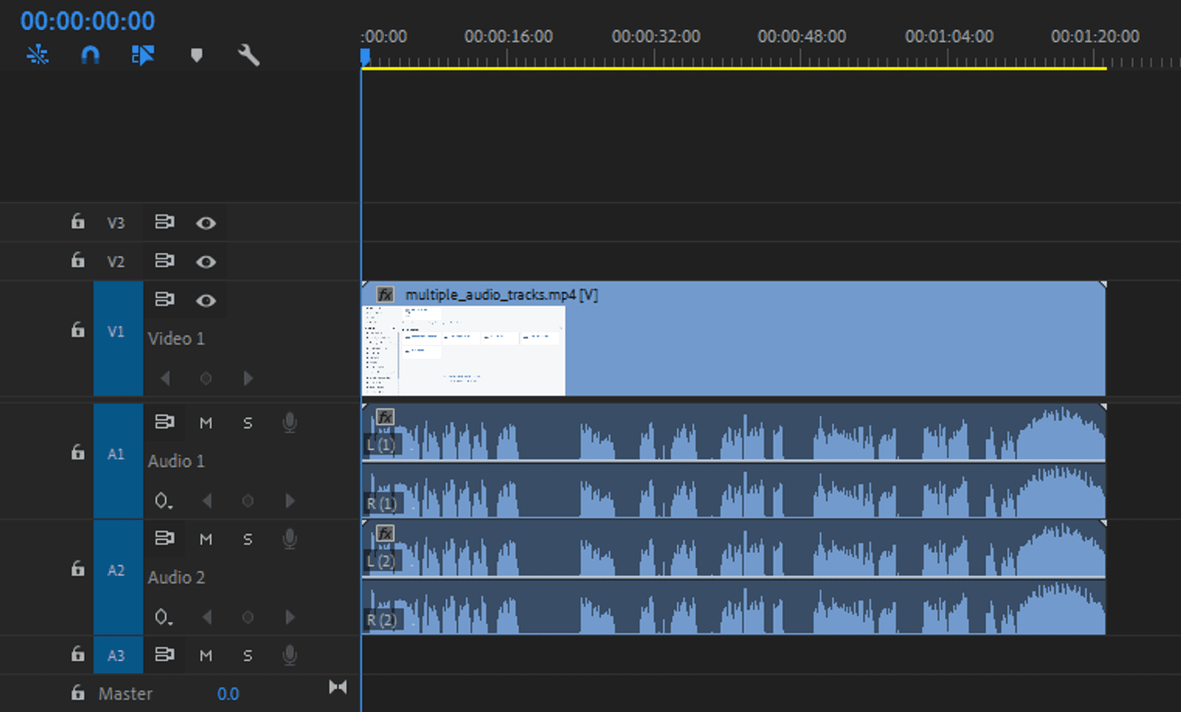This screenshot has width=1181, height=712.
Task: Add a marker using the marker icon
Action: 197,55
